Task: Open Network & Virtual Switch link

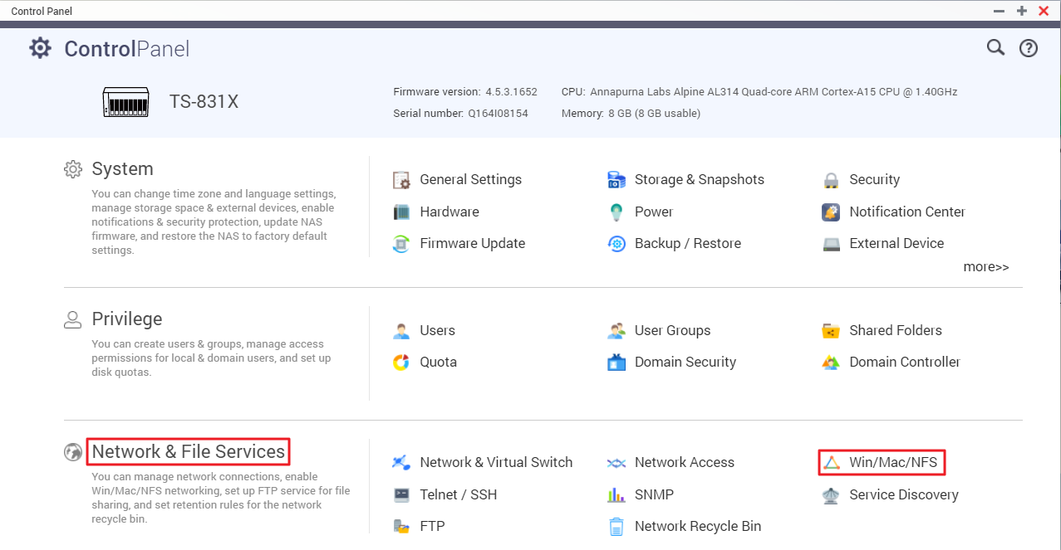Action: (497, 463)
